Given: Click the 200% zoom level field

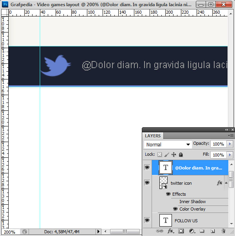Looking at the screenshot, I should [x=10, y=232].
